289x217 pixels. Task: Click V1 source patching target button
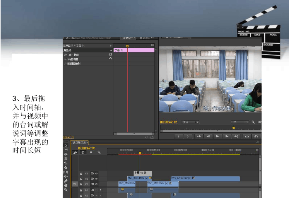pyautogui.click(x=74, y=184)
